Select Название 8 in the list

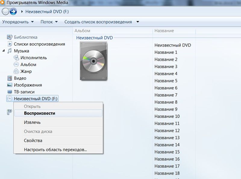point(166,102)
